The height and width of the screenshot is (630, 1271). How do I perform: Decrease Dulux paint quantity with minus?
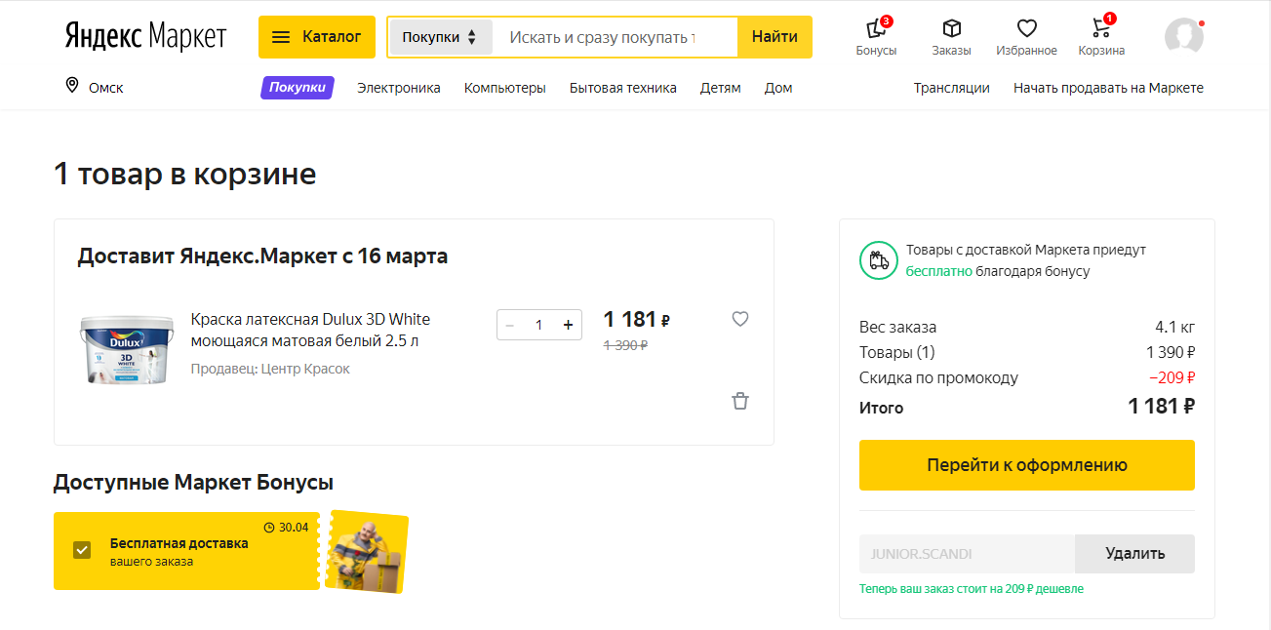pyautogui.click(x=509, y=325)
